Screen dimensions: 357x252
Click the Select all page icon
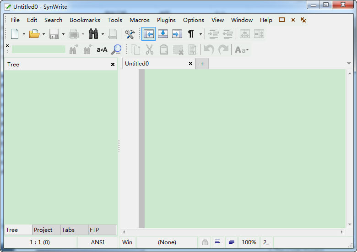[192, 49]
